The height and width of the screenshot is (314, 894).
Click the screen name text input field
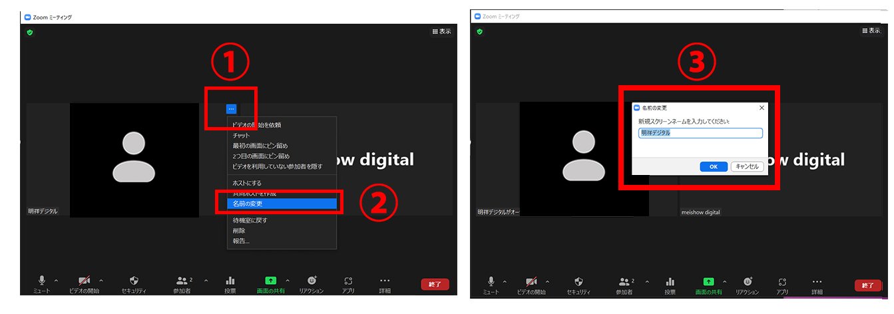(x=700, y=133)
